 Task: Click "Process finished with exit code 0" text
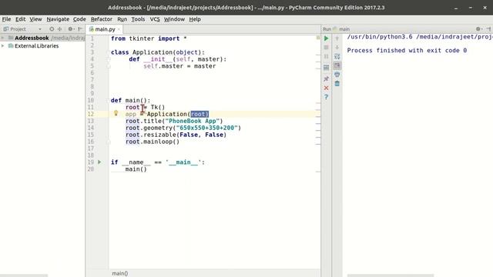click(x=407, y=50)
